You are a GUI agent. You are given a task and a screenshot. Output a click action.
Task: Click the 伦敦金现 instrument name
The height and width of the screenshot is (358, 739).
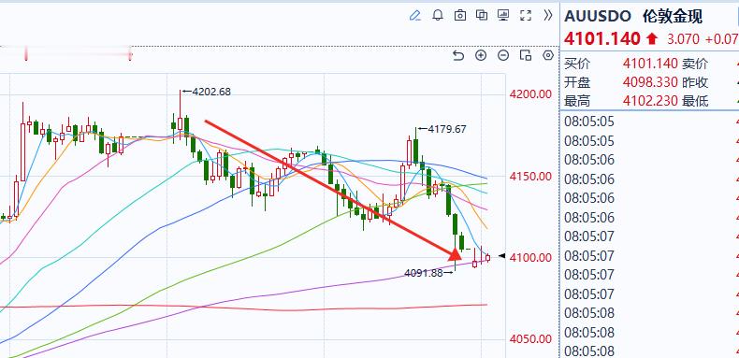click(673, 17)
